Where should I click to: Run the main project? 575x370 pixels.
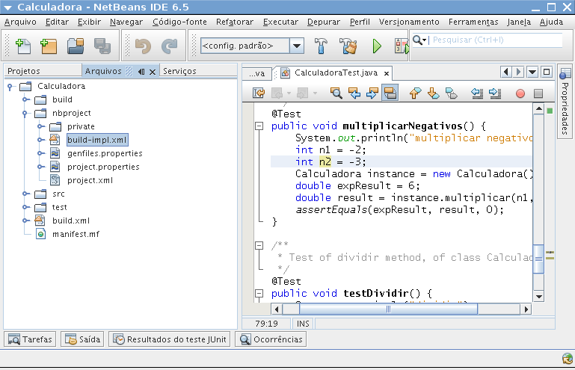[x=377, y=46]
